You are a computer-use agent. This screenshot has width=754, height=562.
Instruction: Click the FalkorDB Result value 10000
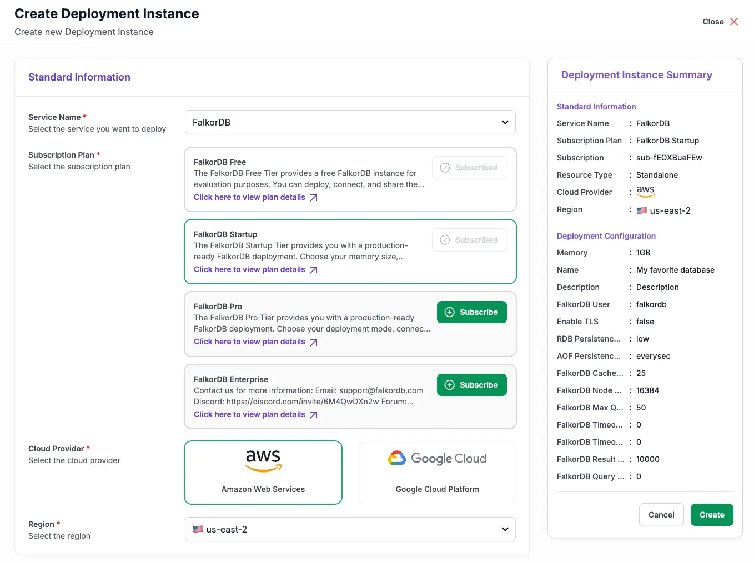click(x=648, y=459)
